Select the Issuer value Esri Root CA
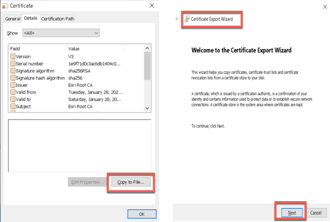330x222 pixels. tap(80, 85)
